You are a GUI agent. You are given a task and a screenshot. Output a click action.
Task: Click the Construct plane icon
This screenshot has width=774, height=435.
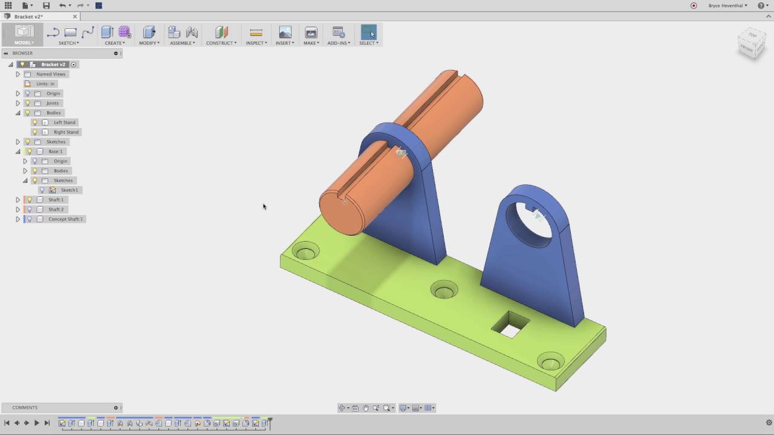tap(221, 32)
